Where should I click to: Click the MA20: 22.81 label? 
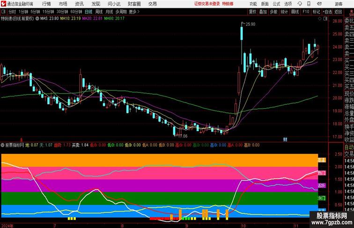point(92,19)
